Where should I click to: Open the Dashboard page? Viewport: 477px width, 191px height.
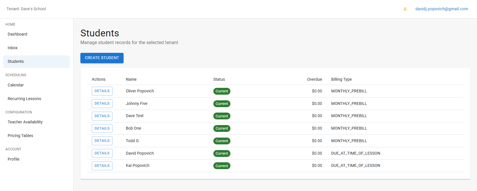point(36,34)
